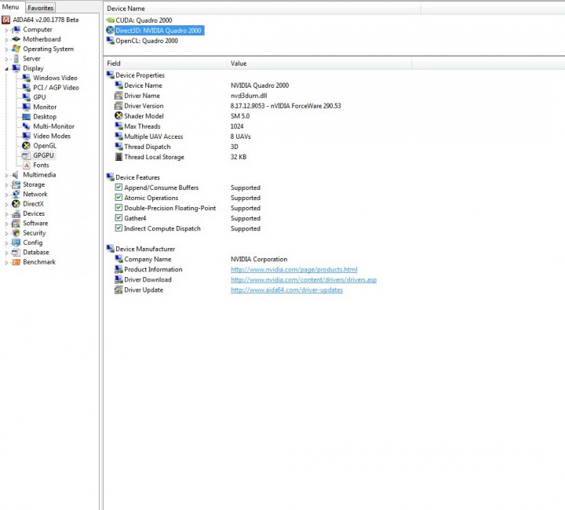
Task: Click the Computer tree icon
Action: point(16,30)
